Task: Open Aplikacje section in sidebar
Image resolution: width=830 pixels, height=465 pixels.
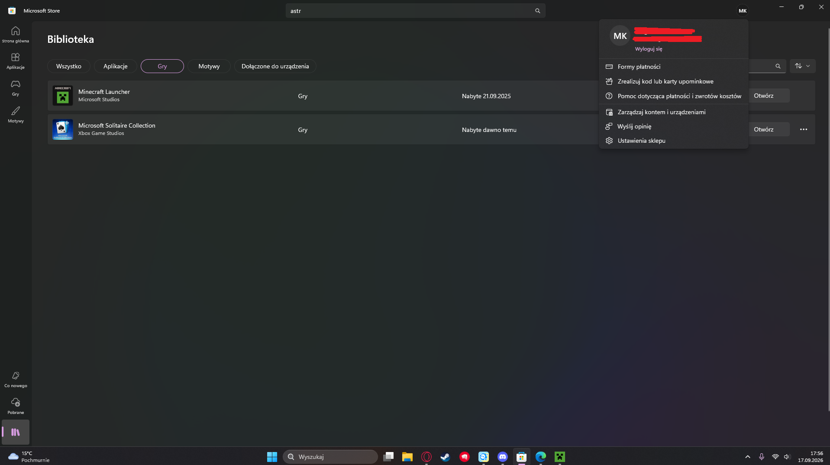Action: (x=16, y=61)
